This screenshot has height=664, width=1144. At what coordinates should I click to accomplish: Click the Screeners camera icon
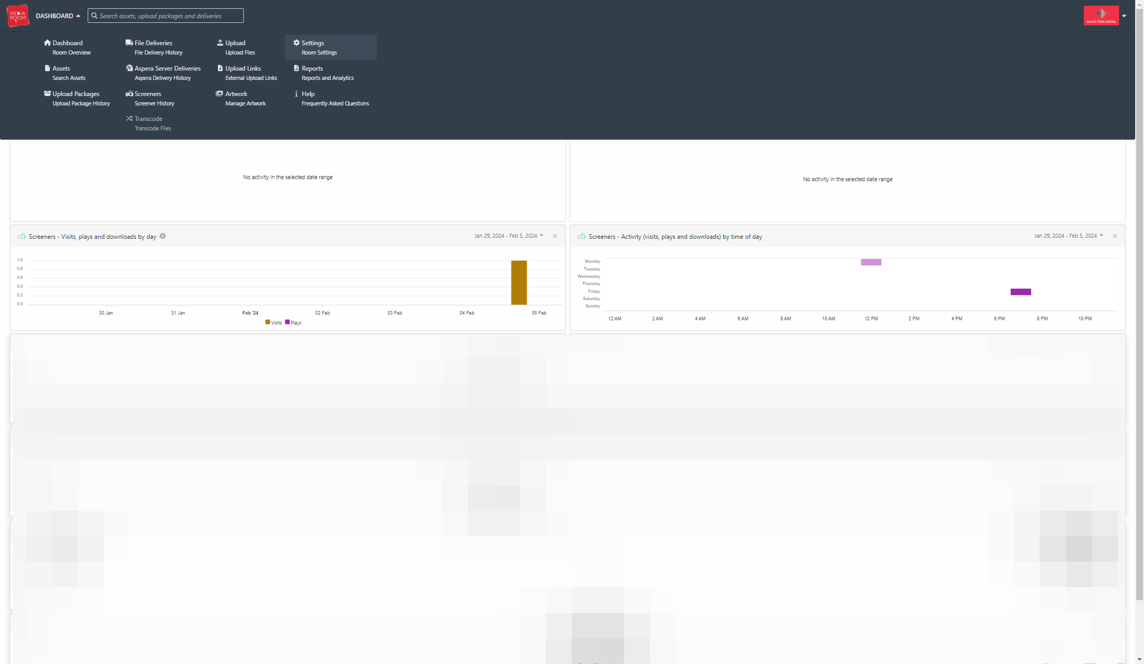[129, 93]
